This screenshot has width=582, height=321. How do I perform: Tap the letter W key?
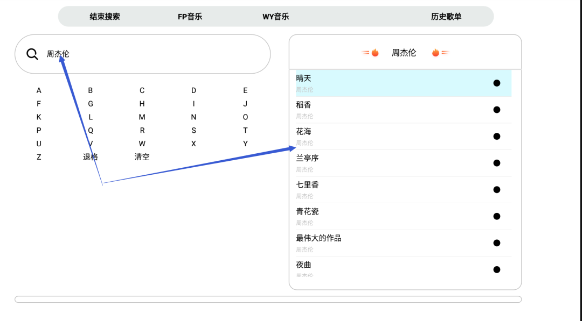coord(142,144)
